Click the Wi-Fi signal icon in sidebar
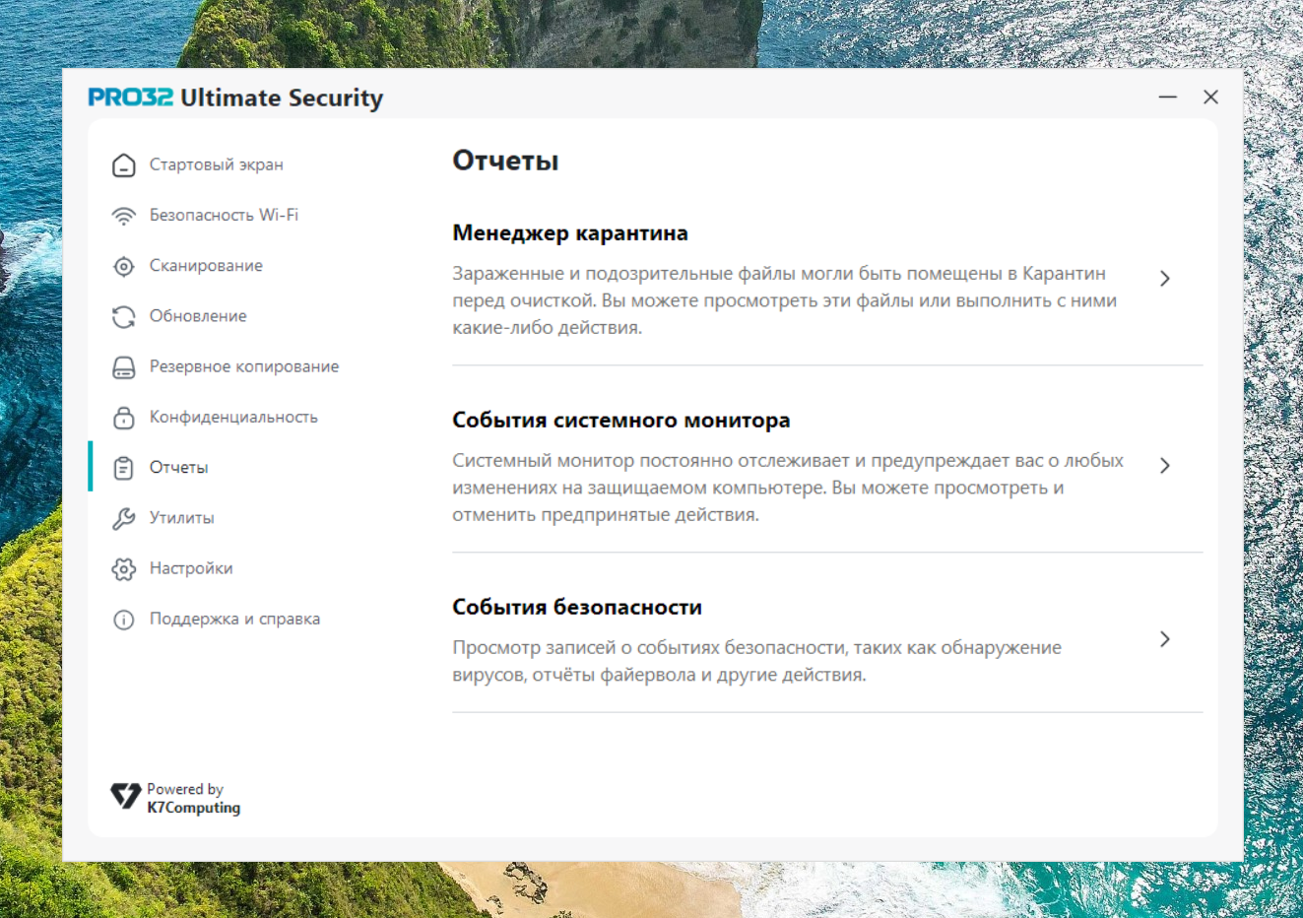The height and width of the screenshot is (918, 1303). 123,216
